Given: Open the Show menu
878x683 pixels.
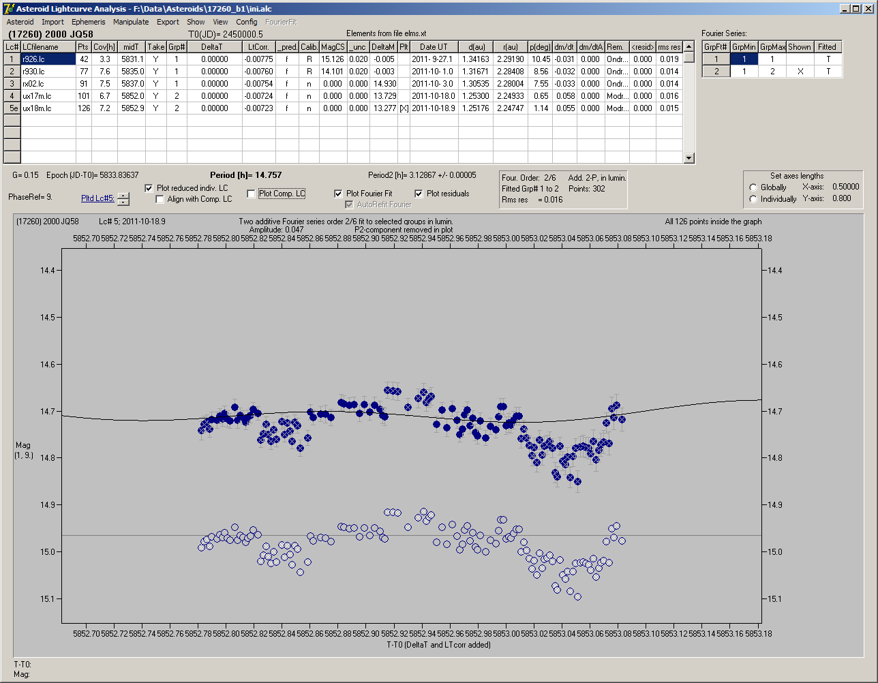Looking at the screenshot, I should (196, 22).
